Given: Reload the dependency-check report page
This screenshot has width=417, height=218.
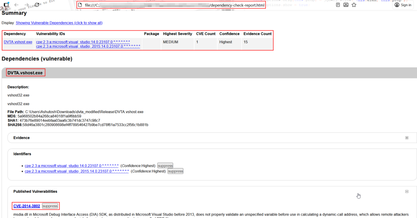Looking at the screenshot, I should [37, 5].
